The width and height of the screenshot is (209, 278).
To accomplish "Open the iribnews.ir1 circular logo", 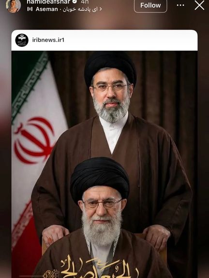I will coord(22,40).
